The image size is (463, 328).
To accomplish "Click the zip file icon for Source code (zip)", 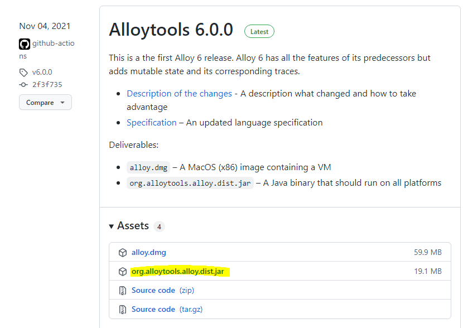I will 123,291.
